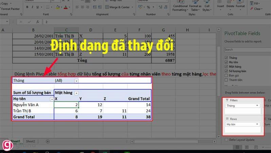Click Merge & Center button

118,7
